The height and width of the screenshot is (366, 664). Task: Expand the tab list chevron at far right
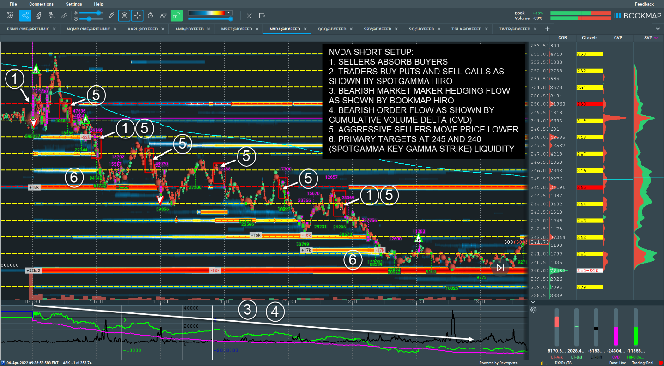click(658, 29)
